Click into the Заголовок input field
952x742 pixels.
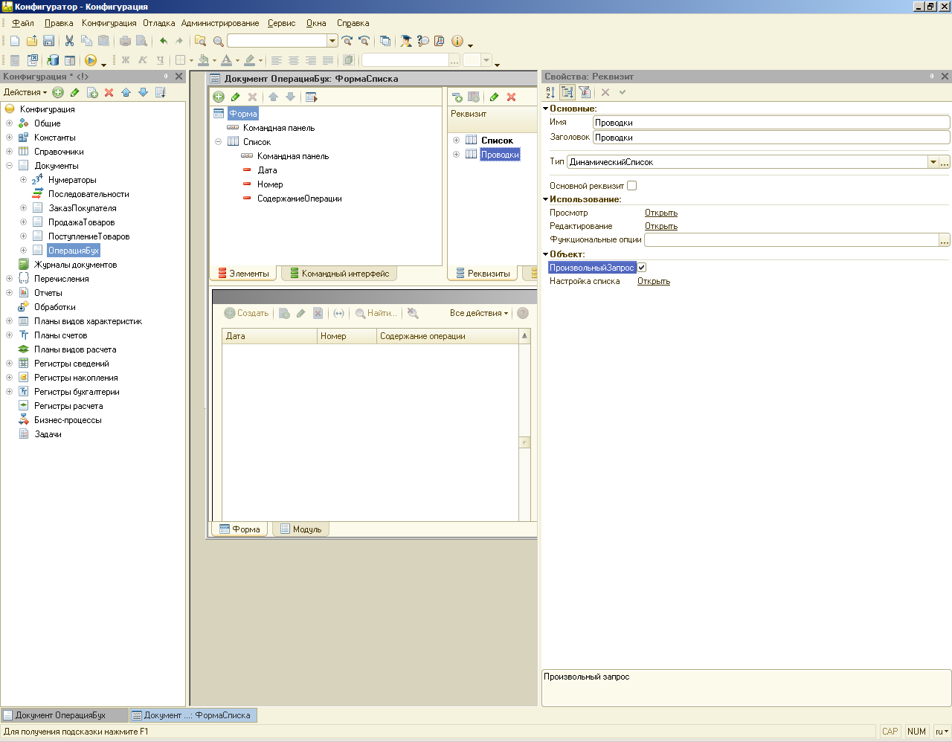[771, 138]
